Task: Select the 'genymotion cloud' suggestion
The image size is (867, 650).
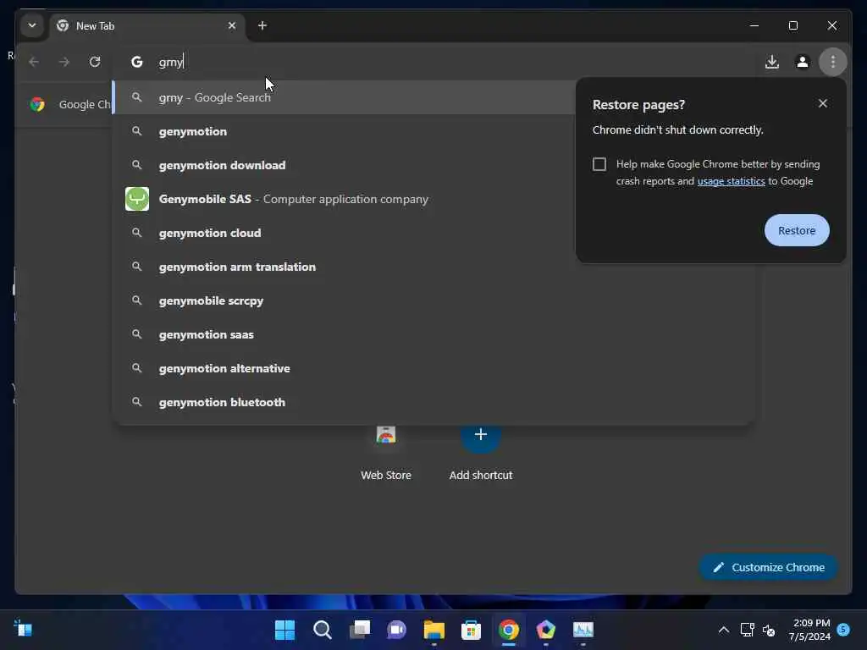Action: click(345, 233)
